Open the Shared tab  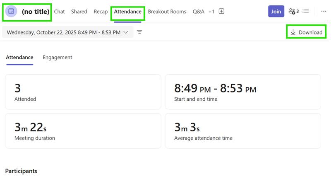tap(79, 12)
